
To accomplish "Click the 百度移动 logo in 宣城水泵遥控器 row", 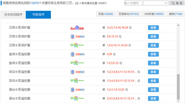I will click(77, 54).
